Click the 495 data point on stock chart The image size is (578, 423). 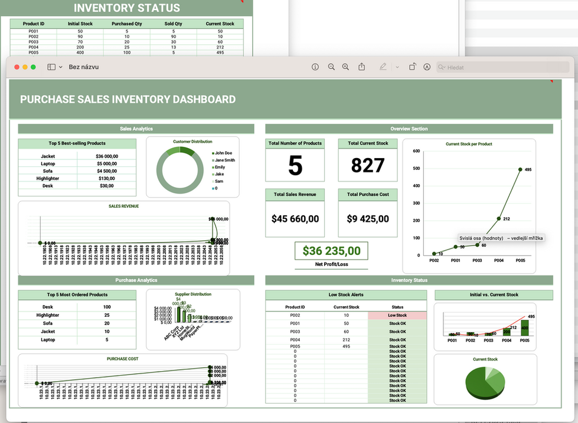[520, 169]
